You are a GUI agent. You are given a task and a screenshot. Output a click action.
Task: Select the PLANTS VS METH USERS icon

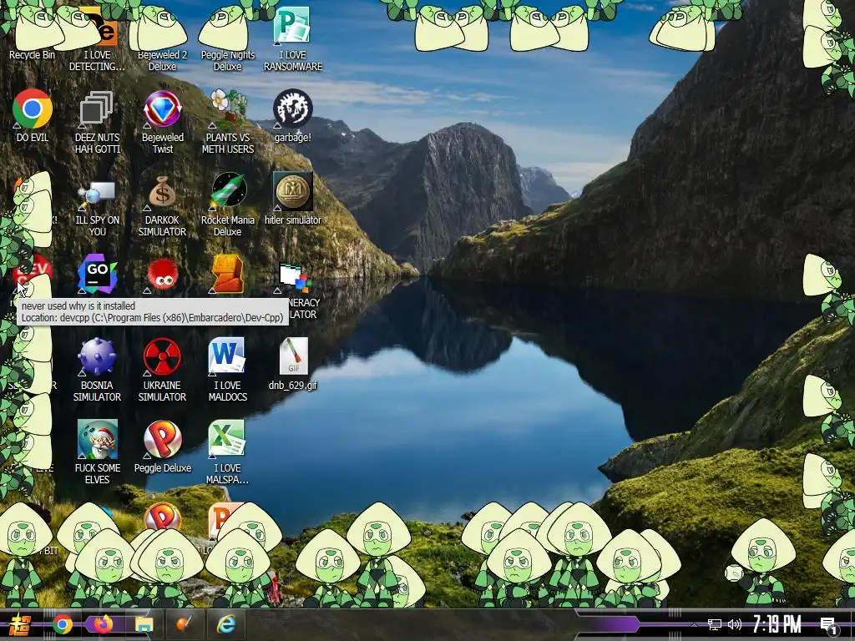(227, 121)
